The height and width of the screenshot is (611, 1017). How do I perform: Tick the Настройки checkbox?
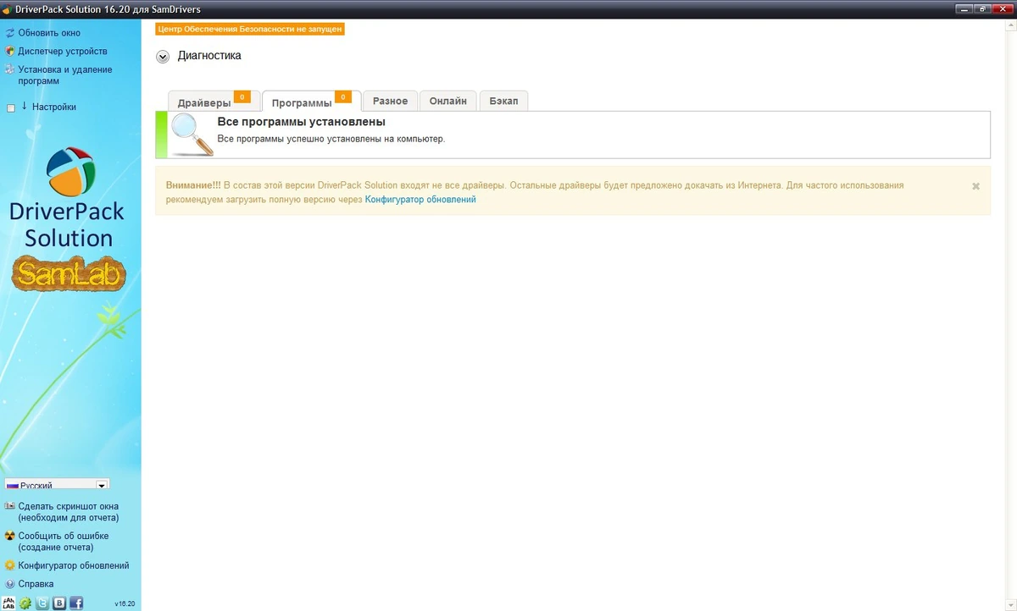[x=11, y=108]
